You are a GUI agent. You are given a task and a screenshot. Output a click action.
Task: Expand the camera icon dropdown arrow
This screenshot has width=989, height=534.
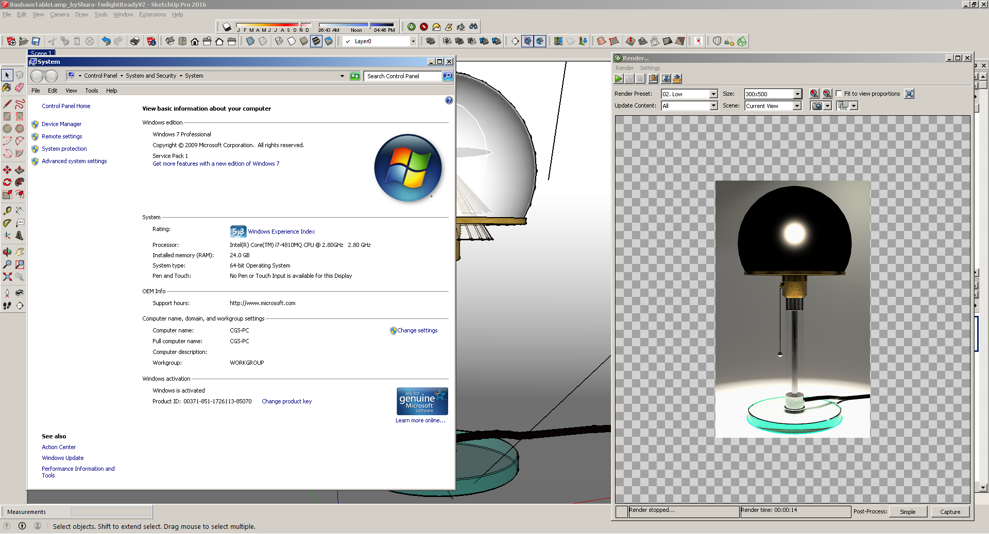tap(828, 106)
